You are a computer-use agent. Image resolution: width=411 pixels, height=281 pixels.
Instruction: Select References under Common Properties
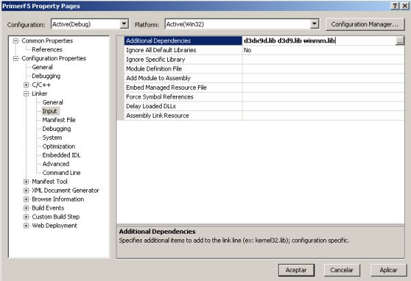coord(47,49)
